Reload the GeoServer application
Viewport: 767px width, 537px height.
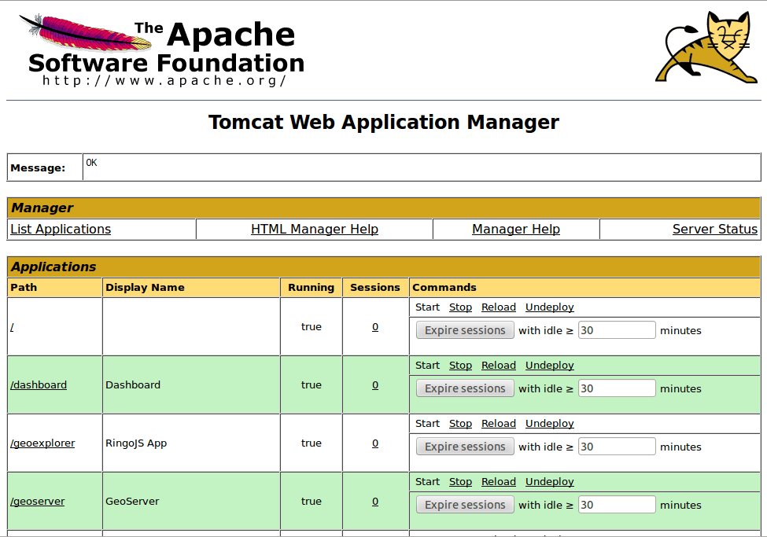pyautogui.click(x=498, y=481)
